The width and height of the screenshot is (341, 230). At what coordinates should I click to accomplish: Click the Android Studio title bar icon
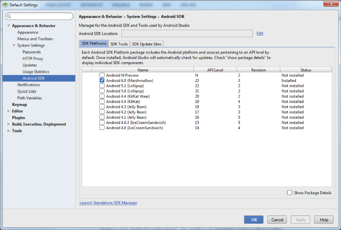click(x=5, y=5)
